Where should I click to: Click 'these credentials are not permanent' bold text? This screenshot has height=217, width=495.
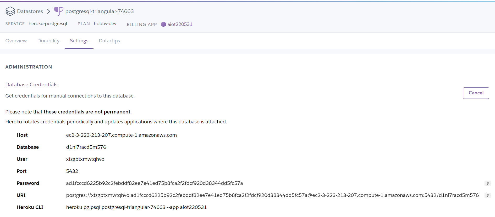click(x=87, y=112)
